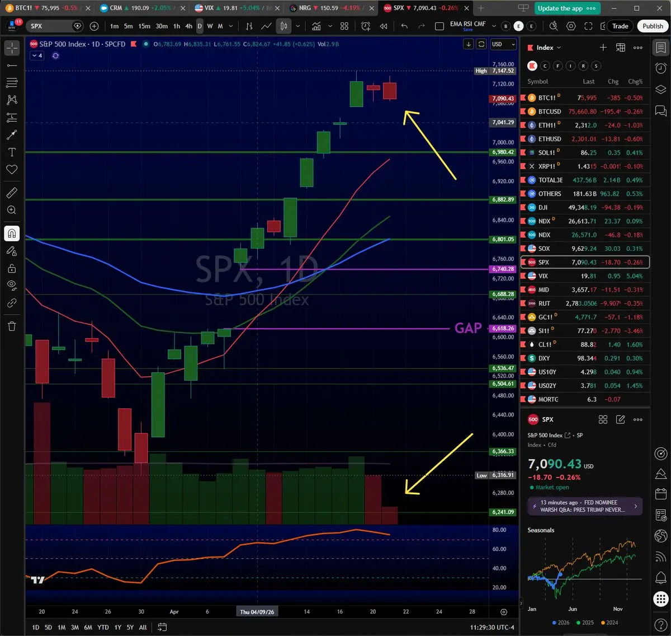
Task: Select the brush drawing tool
Action: [12, 135]
